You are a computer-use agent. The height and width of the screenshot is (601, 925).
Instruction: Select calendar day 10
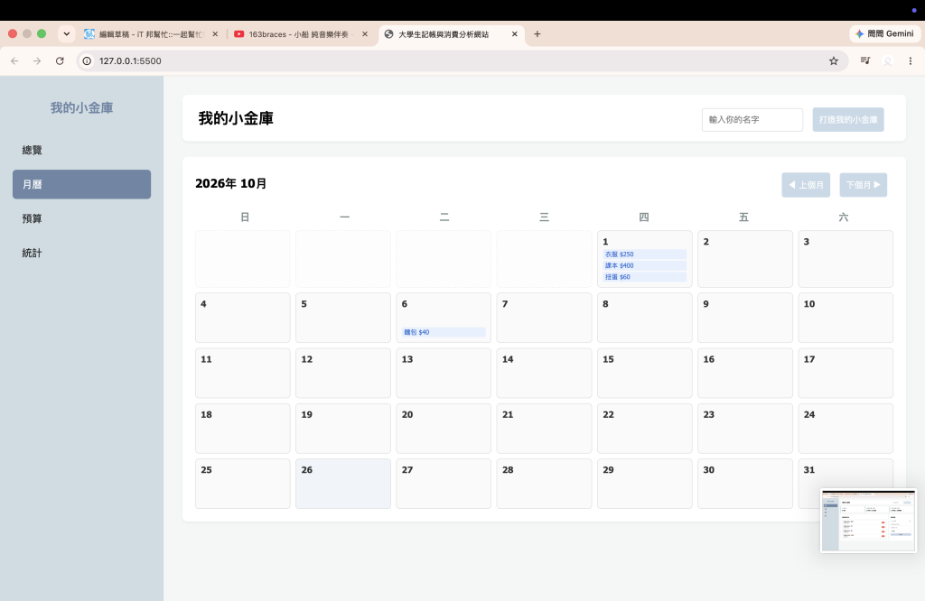tap(846, 318)
